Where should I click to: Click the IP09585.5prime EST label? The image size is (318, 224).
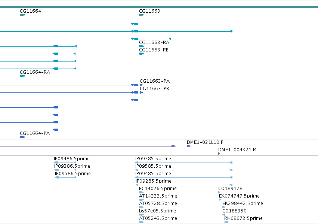[153, 166]
